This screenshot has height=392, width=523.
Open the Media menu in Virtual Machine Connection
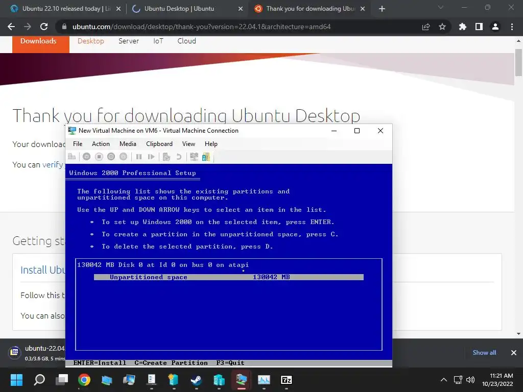(128, 143)
